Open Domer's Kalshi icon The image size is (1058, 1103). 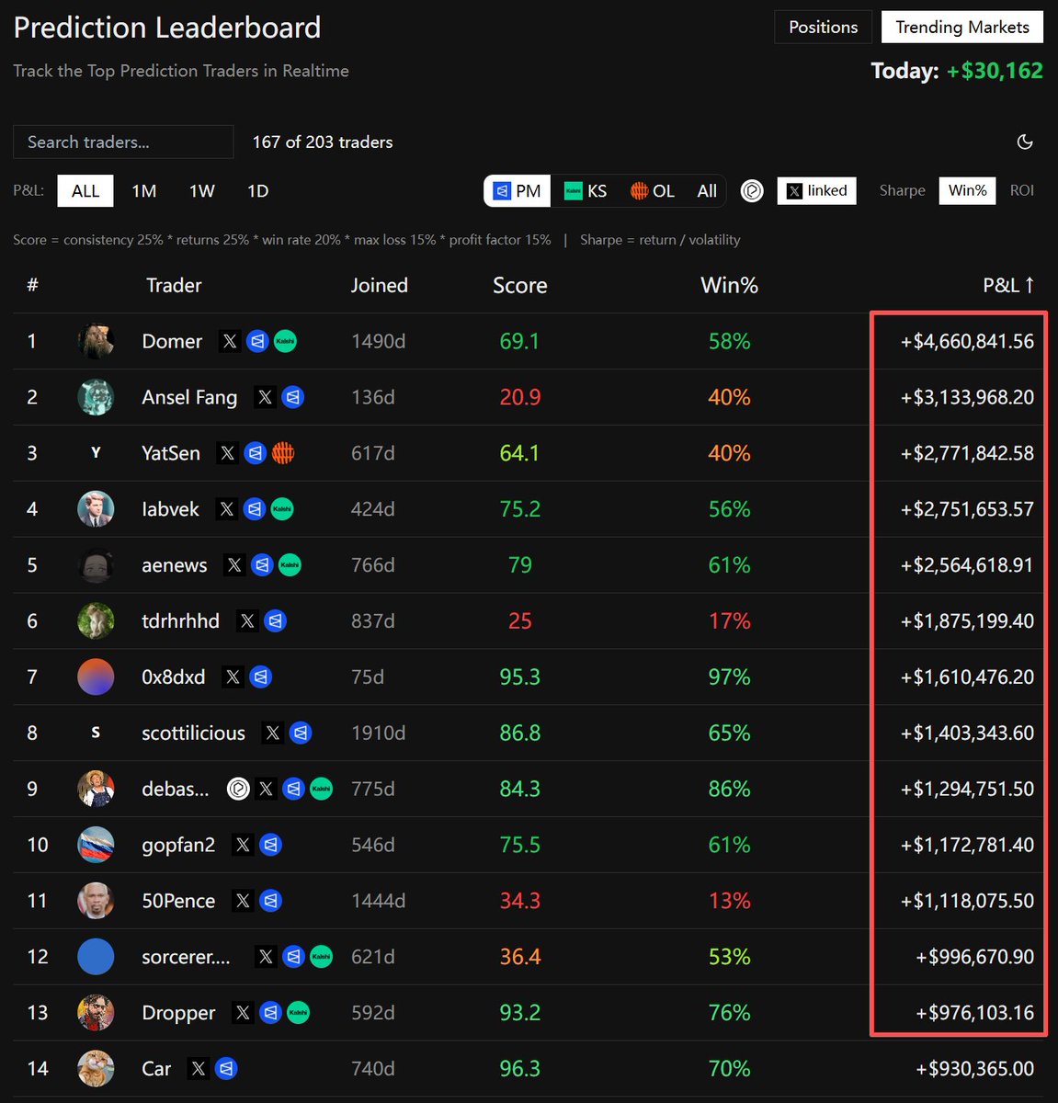point(285,341)
